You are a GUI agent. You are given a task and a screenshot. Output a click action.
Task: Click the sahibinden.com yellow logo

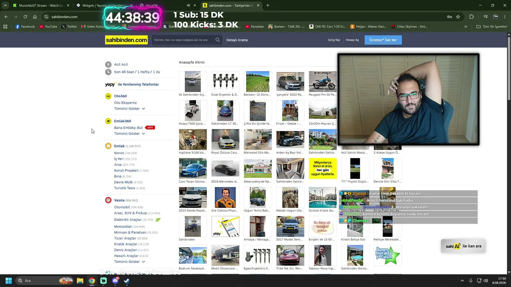pos(126,40)
